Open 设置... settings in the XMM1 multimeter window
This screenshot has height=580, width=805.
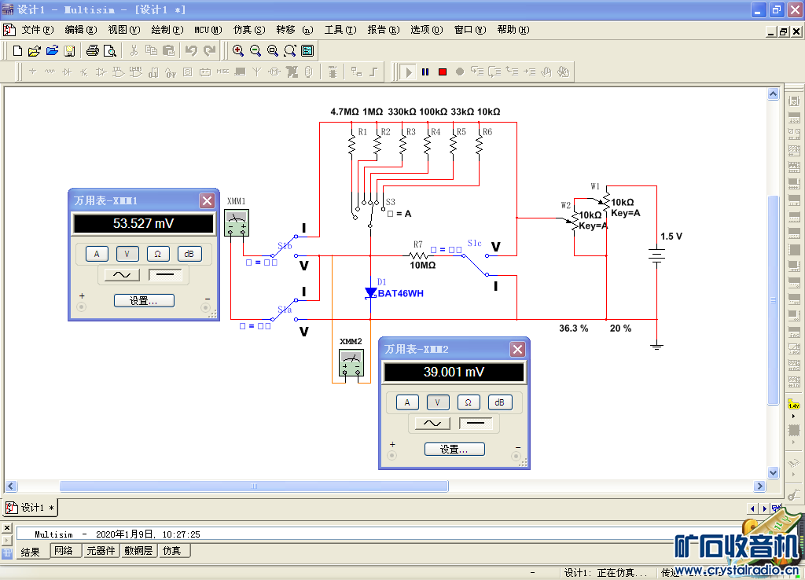[144, 300]
